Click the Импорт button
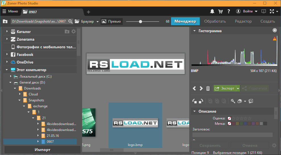Screen dimensions: 281x155 coord(42,150)
